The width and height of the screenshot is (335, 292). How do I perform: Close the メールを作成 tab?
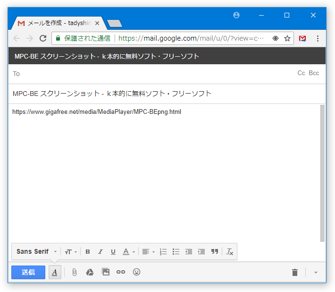point(97,23)
